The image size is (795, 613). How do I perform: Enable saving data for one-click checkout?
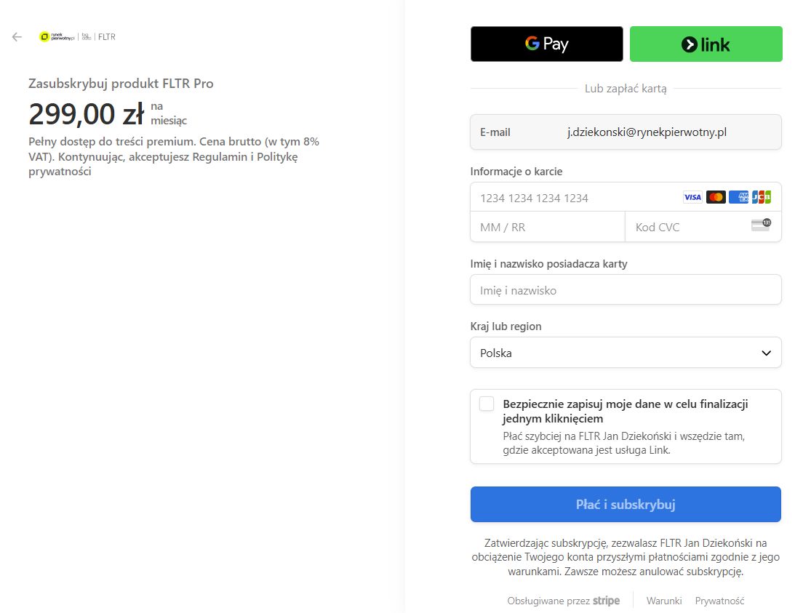pos(487,404)
